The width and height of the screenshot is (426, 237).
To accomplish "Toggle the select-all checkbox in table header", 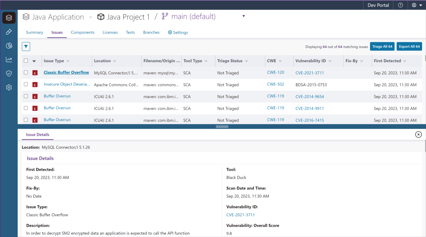I will click(x=26, y=61).
